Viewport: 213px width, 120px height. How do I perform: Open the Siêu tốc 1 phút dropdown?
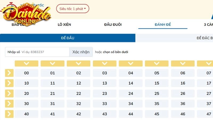pos(73,9)
